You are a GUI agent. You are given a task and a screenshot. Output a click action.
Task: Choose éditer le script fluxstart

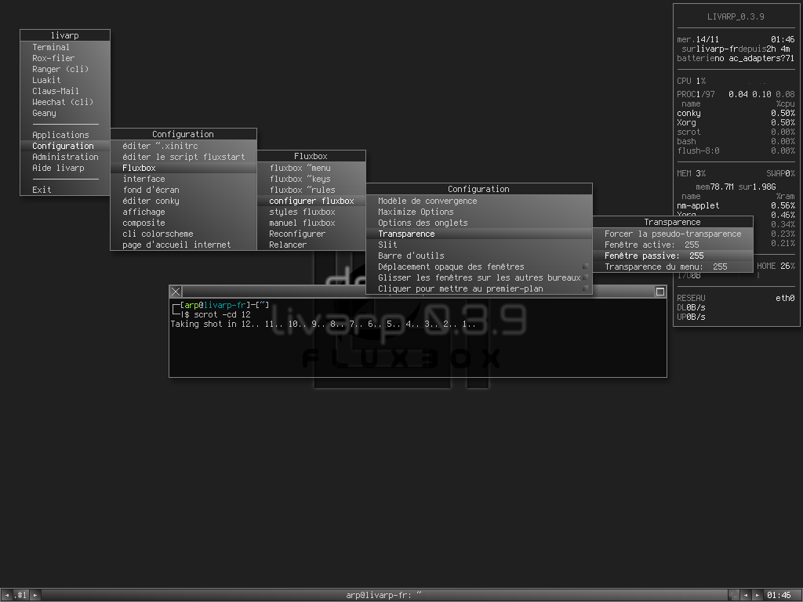[x=183, y=157]
